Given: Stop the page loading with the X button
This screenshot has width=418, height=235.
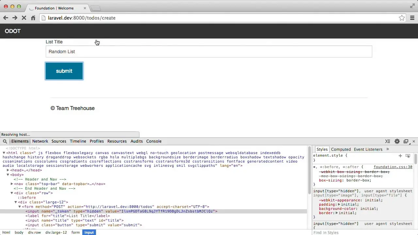Looking at the screenshot, I should click(x=24, y=18).
